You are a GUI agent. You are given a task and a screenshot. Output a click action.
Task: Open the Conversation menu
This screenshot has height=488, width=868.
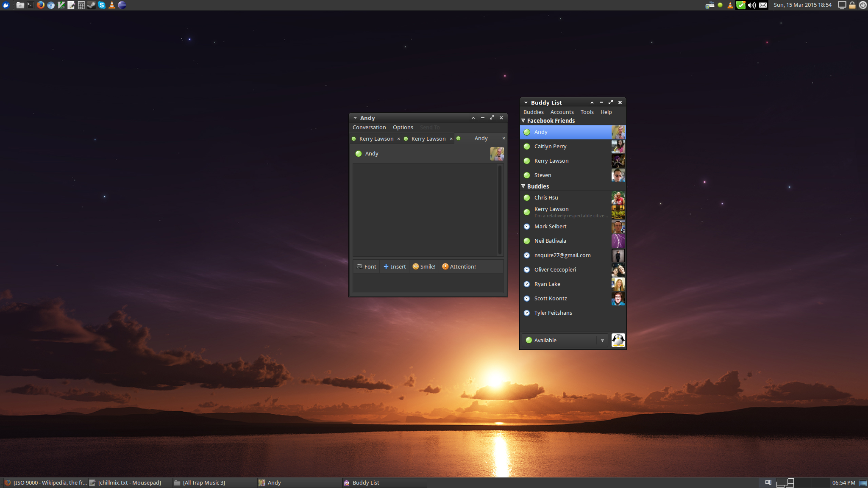tap(369, 127)
